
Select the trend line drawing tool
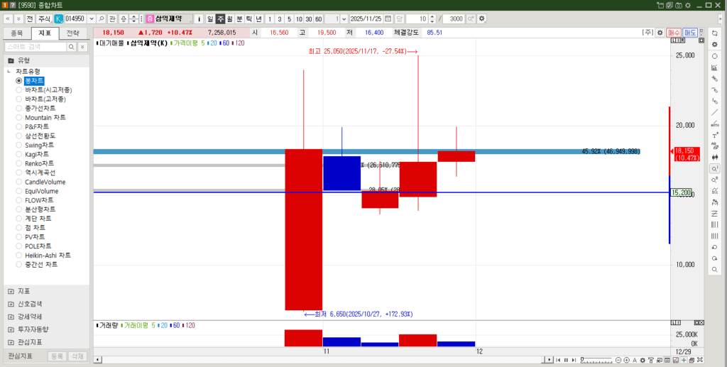714,112
